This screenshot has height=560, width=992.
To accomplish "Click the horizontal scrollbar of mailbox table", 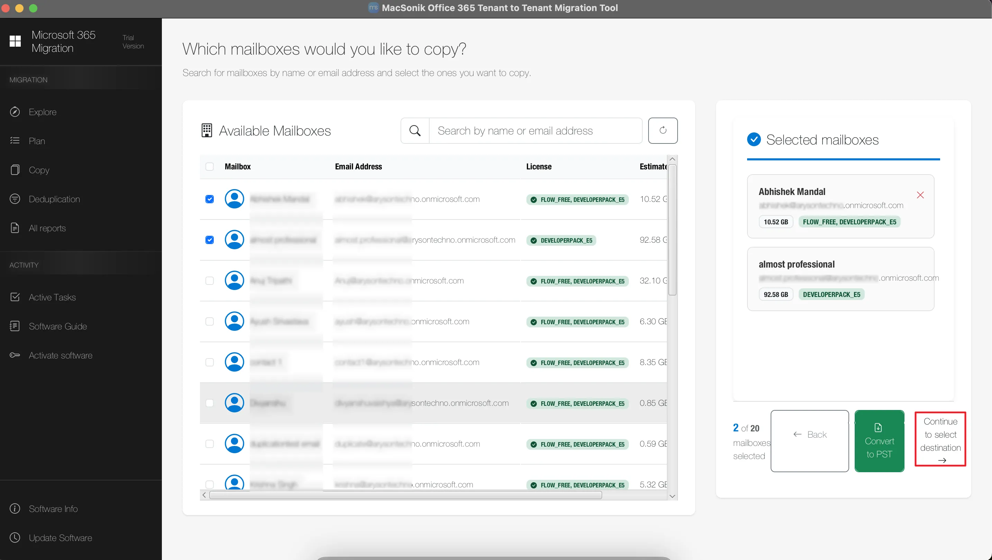I will coord(405,495).
